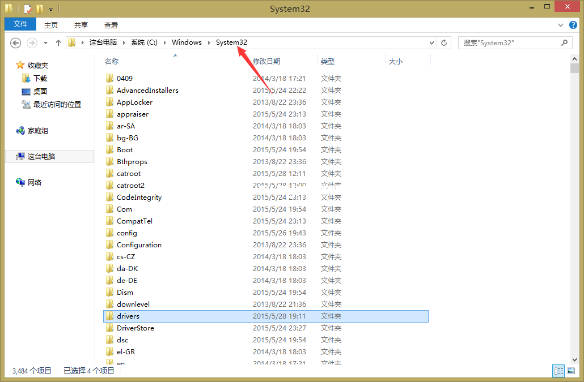Select the folder icon beside Dism
Viewport: 584px width, 382px height.
tap(109, 292)
